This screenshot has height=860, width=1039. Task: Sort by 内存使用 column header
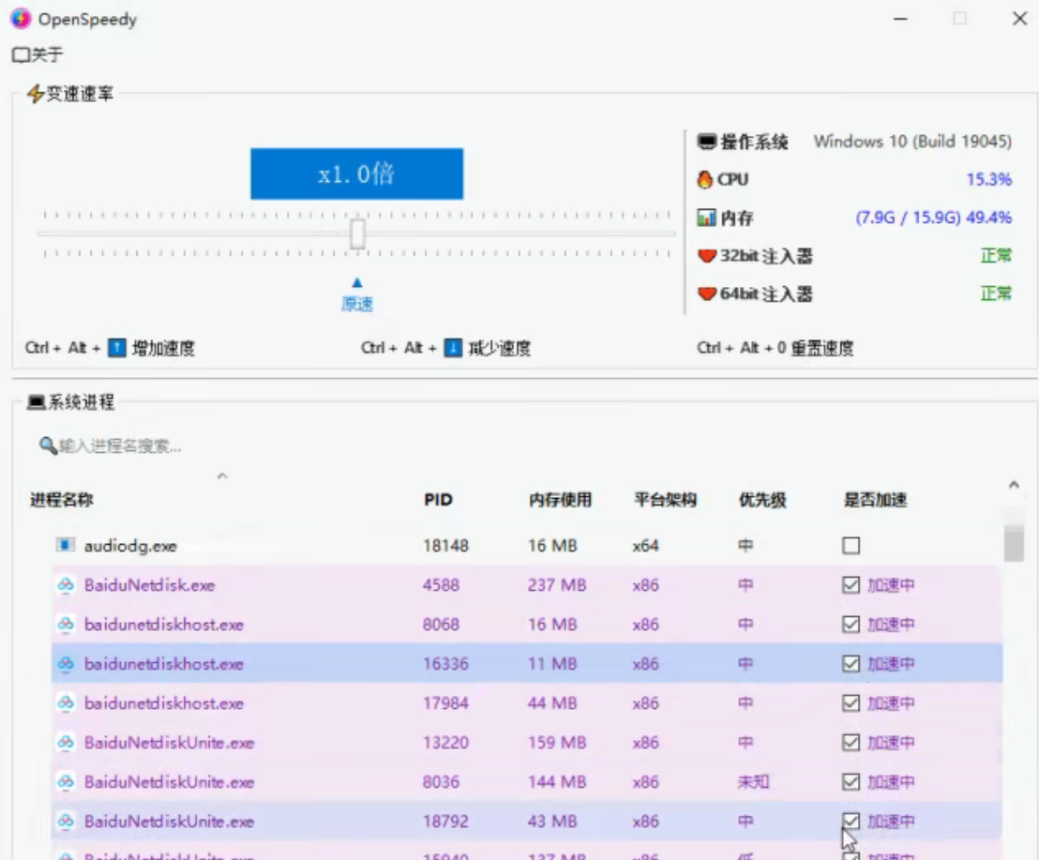(560, 500)
